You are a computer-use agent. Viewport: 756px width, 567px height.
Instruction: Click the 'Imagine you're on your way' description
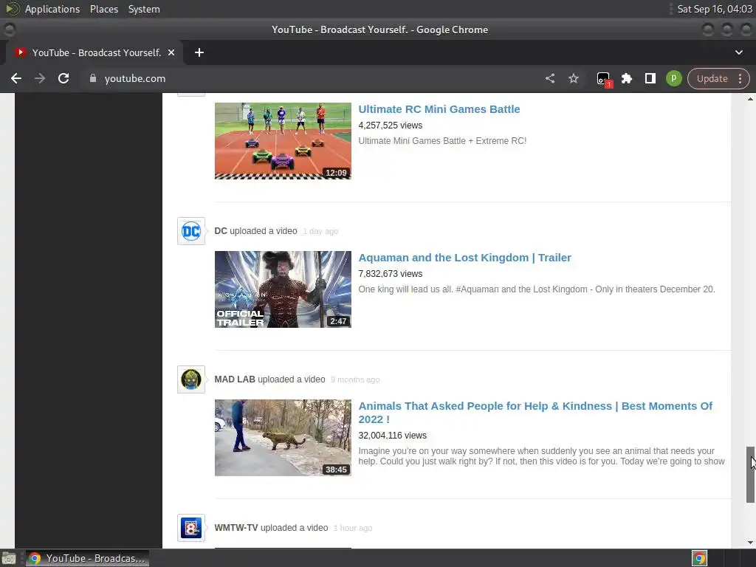[541, 456]
